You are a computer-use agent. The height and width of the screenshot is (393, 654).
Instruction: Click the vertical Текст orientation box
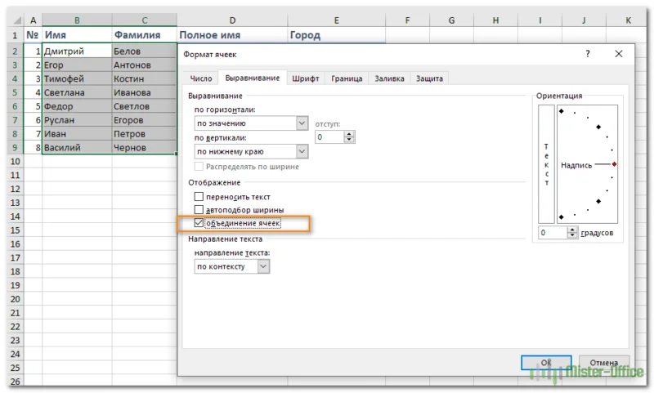546,163
